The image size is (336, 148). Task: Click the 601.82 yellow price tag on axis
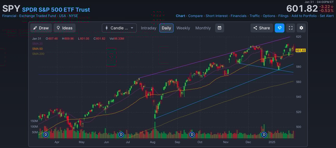[x=301, y=50]
